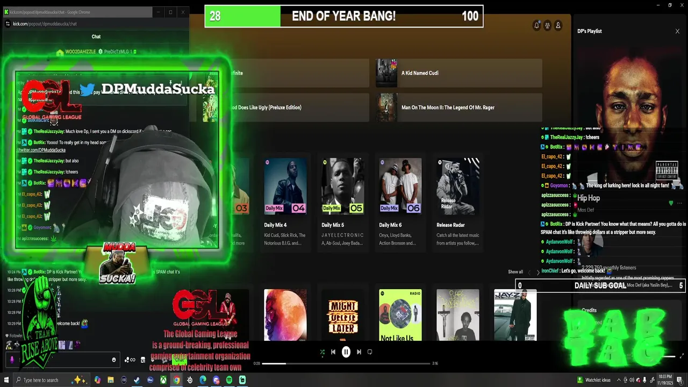The image size is (688, 387).
Task: Open the Daily Mix 4 card
Action: point(285,202)
